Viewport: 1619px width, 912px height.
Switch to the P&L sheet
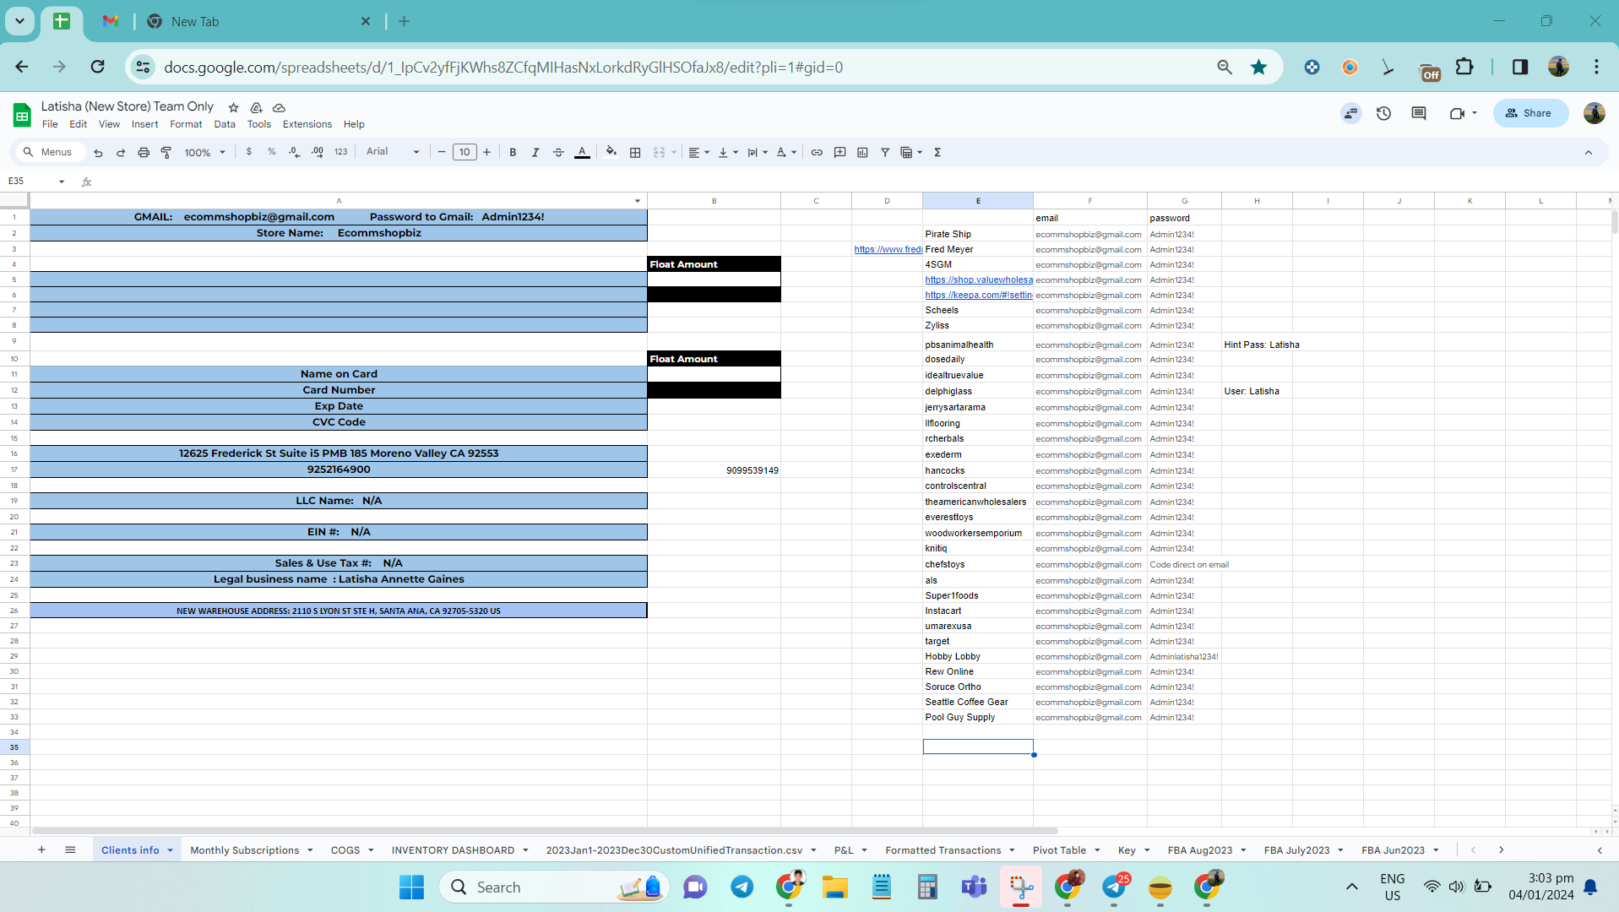point(843,850)
